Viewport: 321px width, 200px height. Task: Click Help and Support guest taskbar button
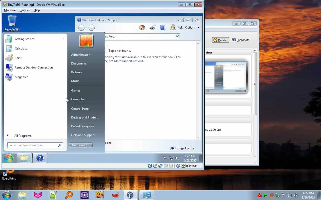[40, 158]
